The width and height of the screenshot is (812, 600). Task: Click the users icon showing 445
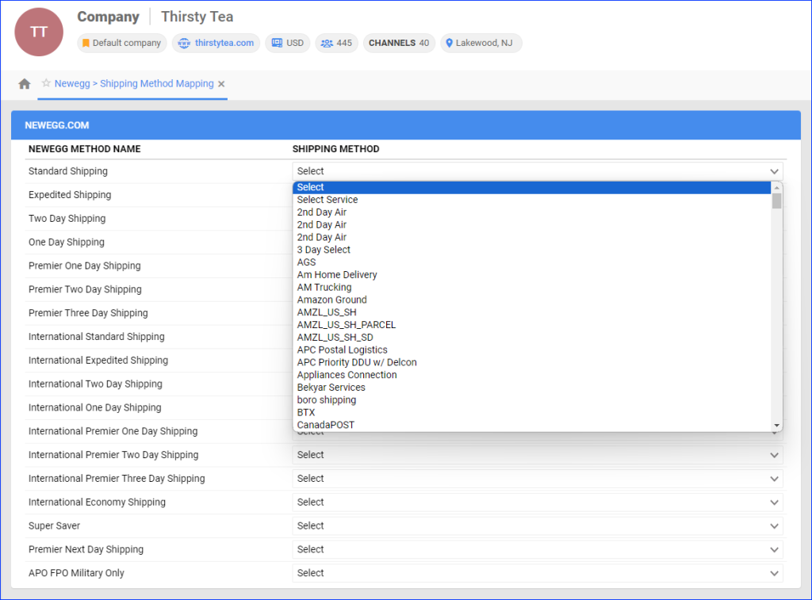coord(325,43)
